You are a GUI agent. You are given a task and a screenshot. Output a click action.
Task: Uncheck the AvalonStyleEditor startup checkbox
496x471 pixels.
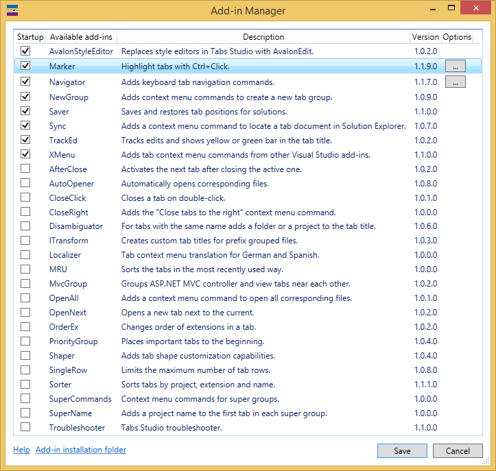click(x=25, y=51)
